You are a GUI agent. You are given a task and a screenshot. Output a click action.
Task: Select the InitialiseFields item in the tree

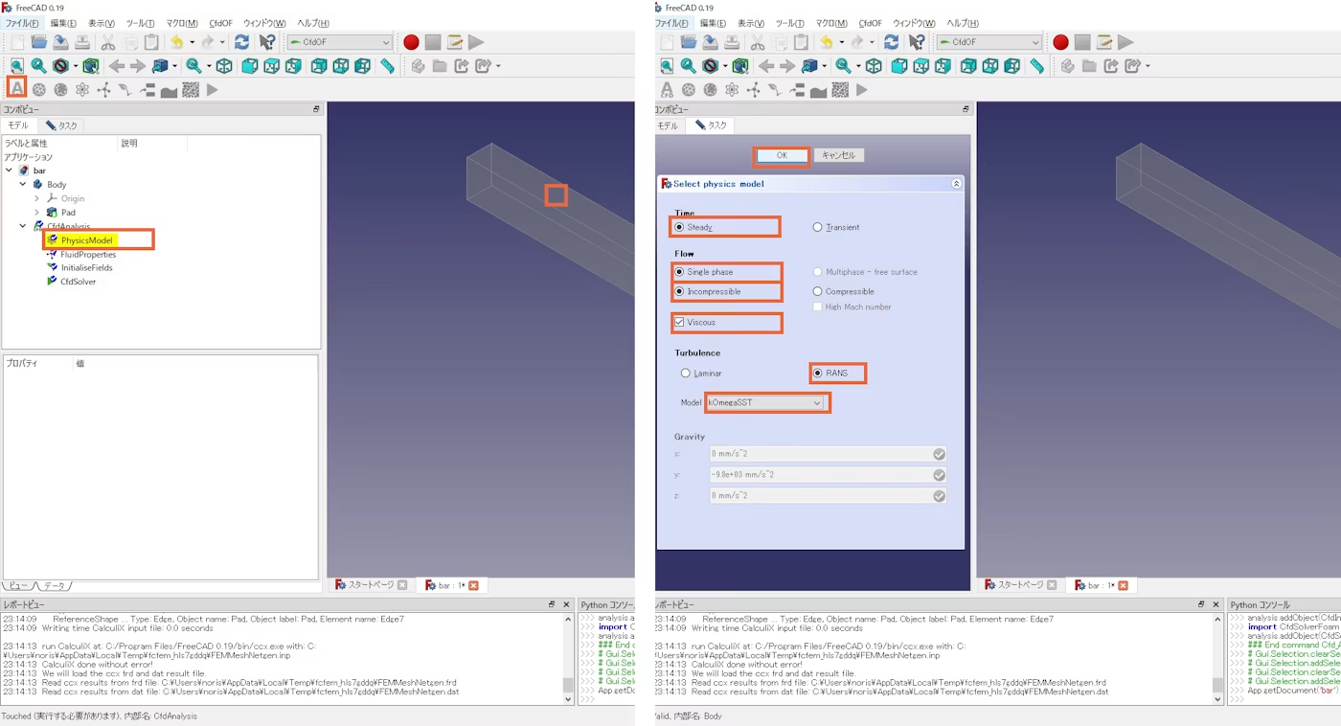pyautogui.click(x=87, y=268)
